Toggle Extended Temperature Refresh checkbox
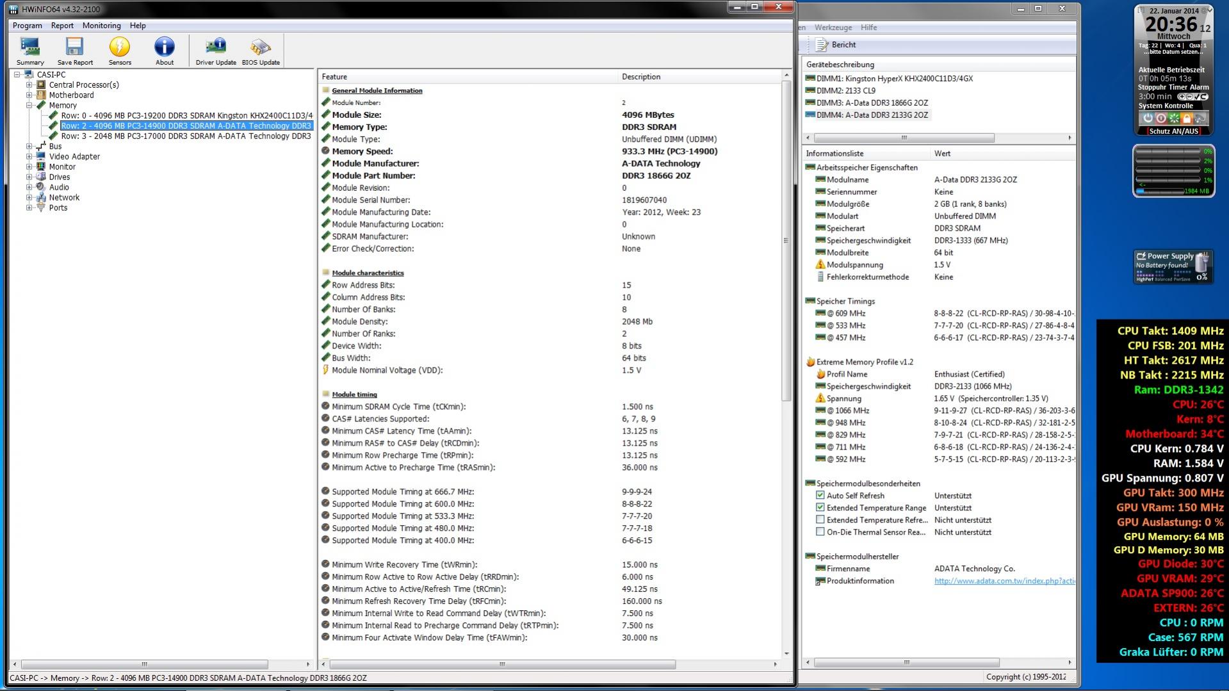Image resolution: width=1229 pixels, height=691 pixels. (820, 519)
